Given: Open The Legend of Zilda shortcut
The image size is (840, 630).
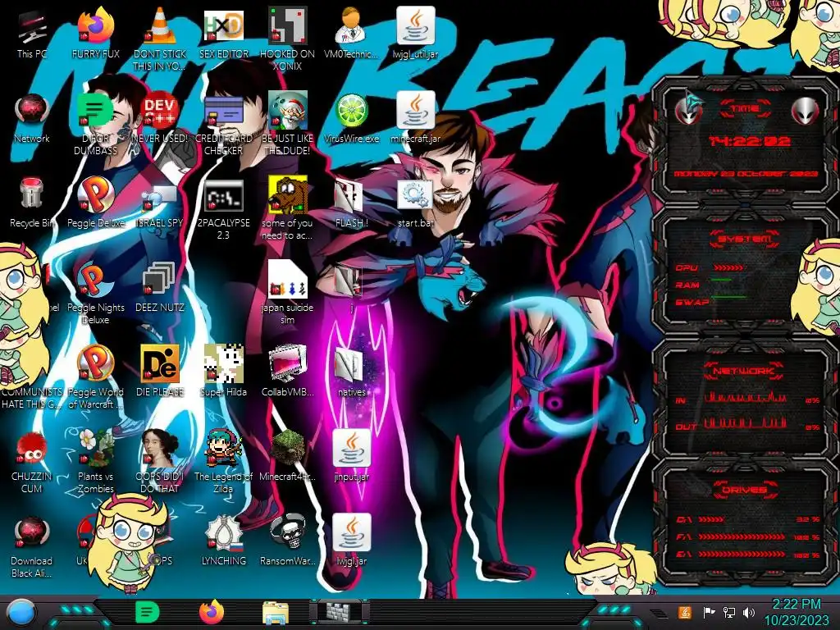Looking at the screenshot, I should coord(224,462).
